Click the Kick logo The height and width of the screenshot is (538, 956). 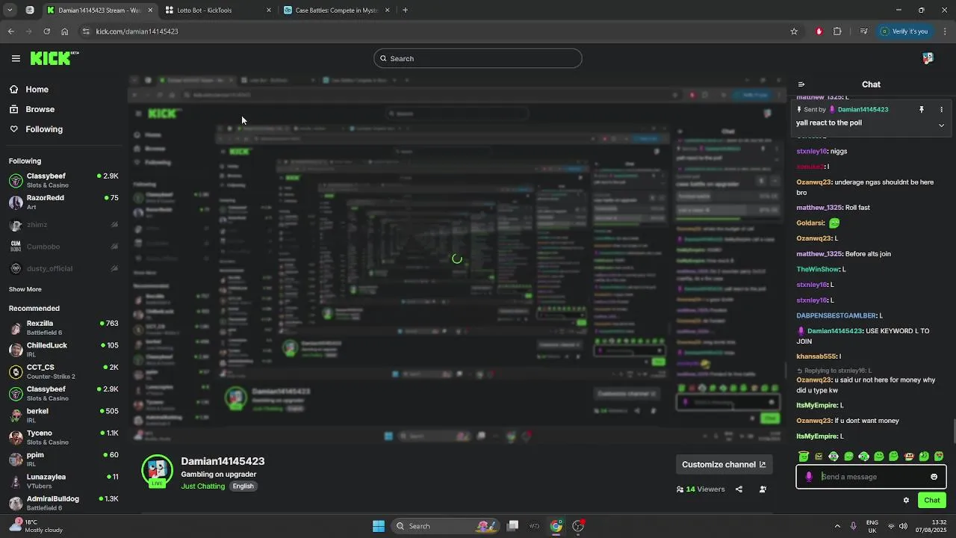[54, 58]
